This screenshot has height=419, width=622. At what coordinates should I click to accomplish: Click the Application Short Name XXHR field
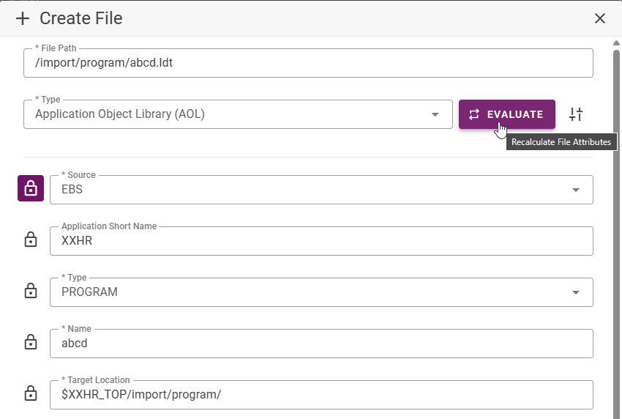[x=321, y=241]
